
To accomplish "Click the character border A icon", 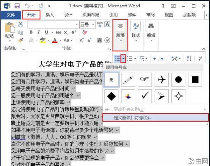I will click(x=107, y=24).
